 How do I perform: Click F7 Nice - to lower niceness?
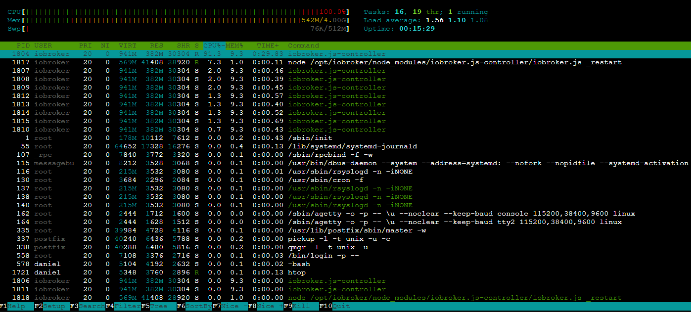point(230,306)
